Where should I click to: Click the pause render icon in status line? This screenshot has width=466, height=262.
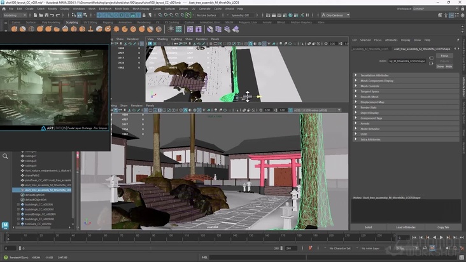tap(307, 15)
